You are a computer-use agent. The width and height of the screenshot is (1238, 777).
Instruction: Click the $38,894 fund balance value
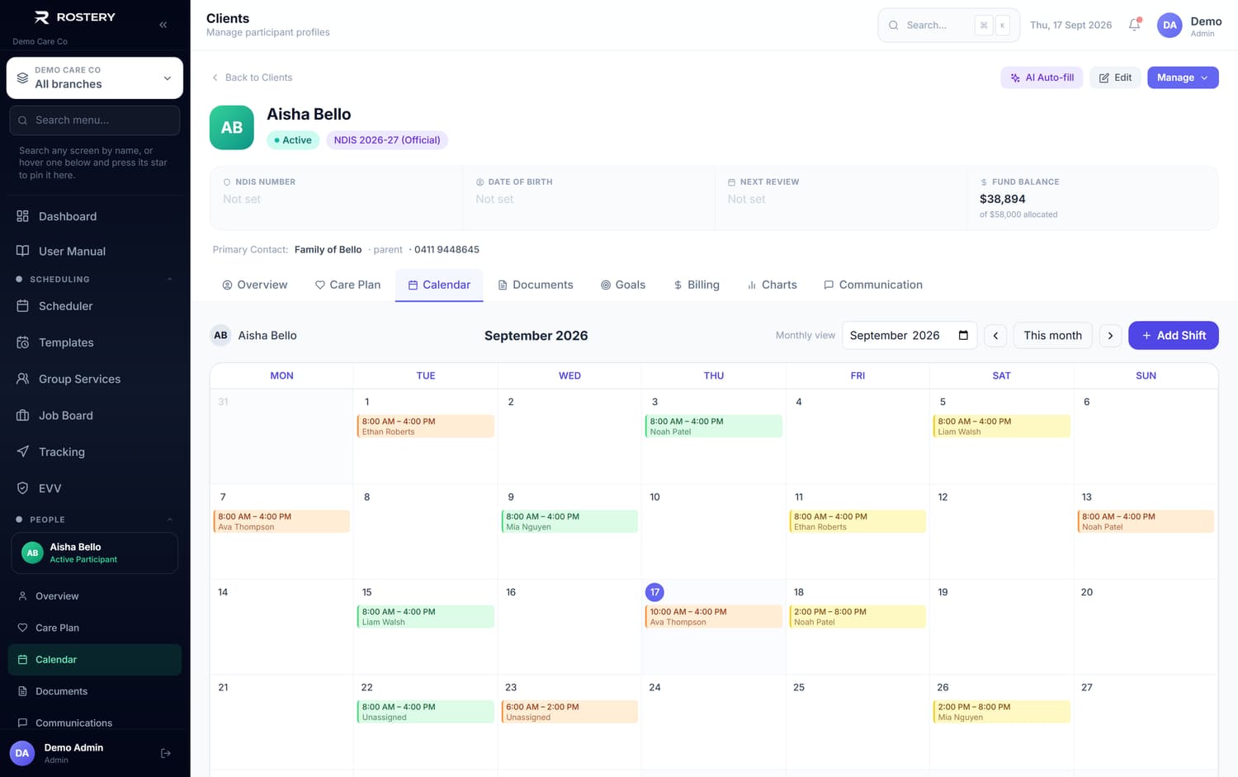pyautogui.click(x=1003, y=199)
